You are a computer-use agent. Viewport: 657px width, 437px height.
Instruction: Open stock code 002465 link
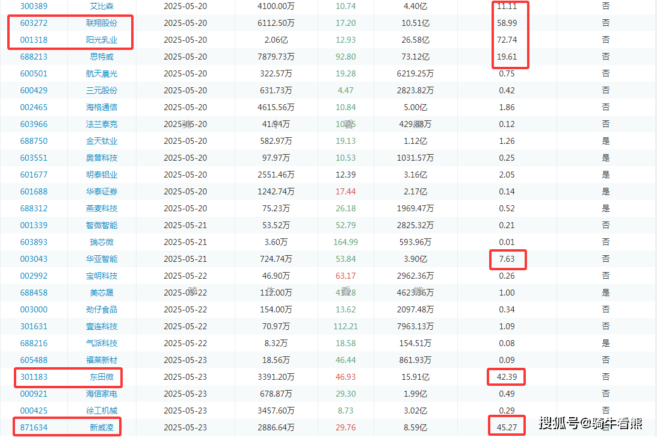(x=34, y=107)
